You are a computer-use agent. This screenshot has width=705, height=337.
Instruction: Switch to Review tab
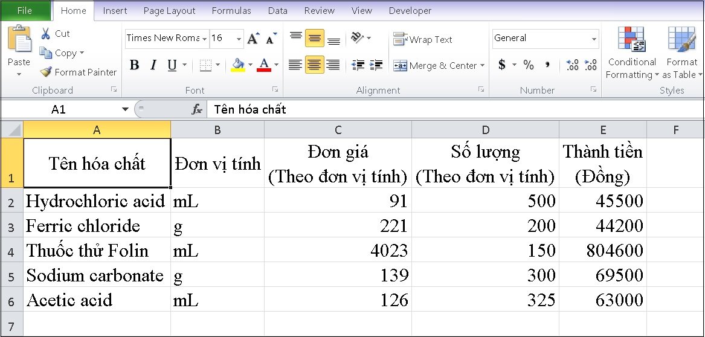(x=319, y=11)
